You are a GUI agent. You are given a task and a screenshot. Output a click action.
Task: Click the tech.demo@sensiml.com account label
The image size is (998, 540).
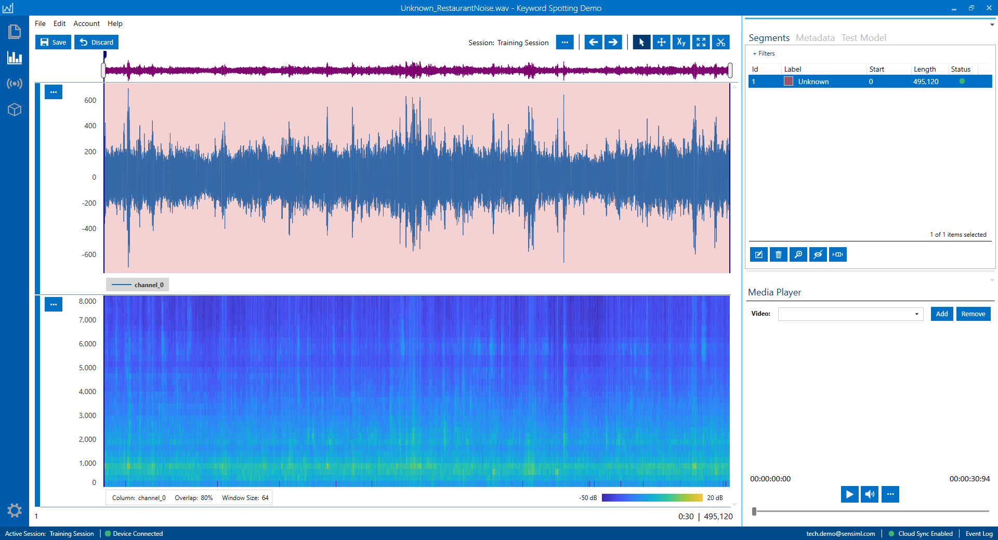click(841, 534)
